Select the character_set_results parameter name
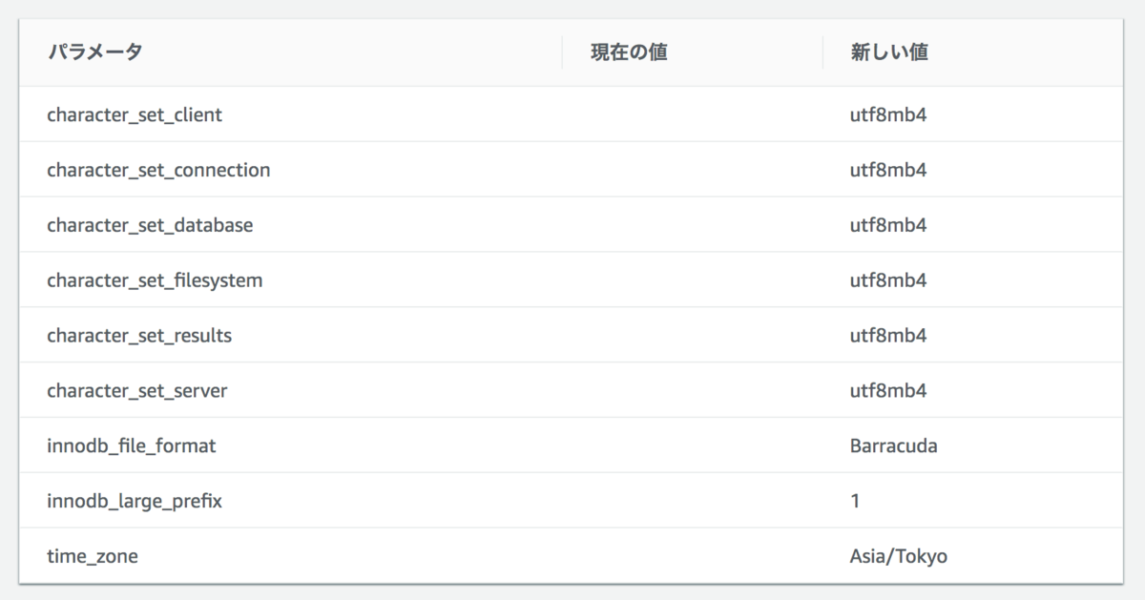Viewport: 1145px width, 600px height. point(139,336)
